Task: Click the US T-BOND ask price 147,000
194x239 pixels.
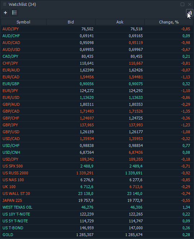Action: tap(136, 228)
